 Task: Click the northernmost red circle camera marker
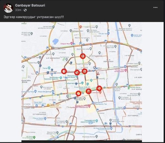tap(83, 56)
